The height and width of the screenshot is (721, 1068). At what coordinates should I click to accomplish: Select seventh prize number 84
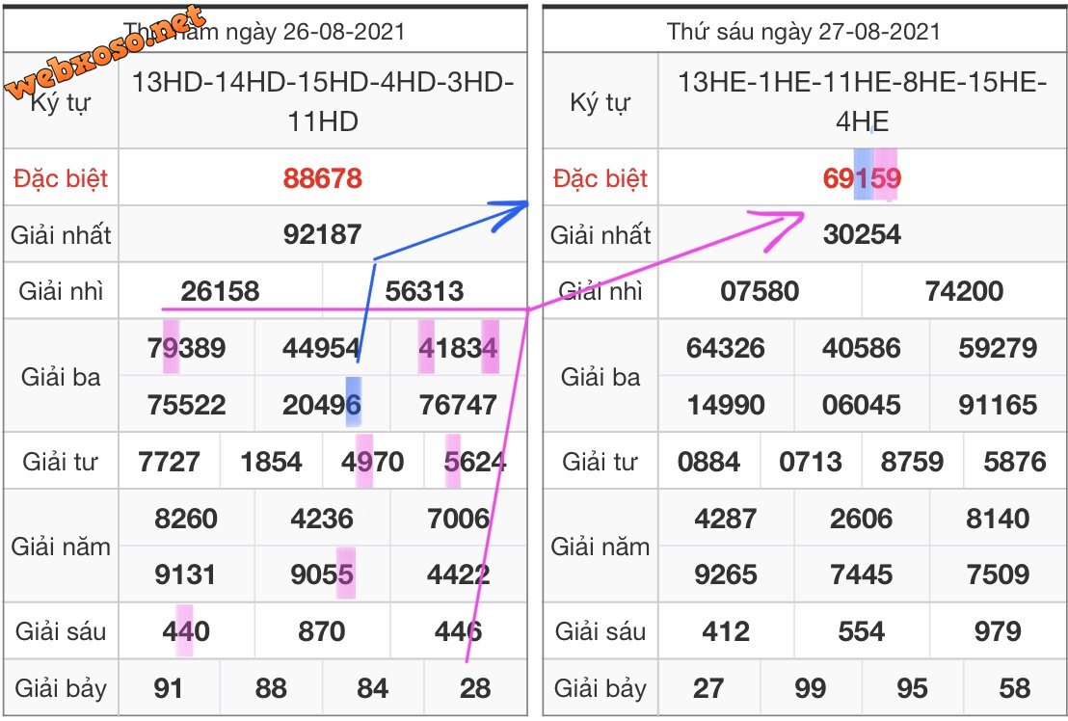tap(373, 688)
